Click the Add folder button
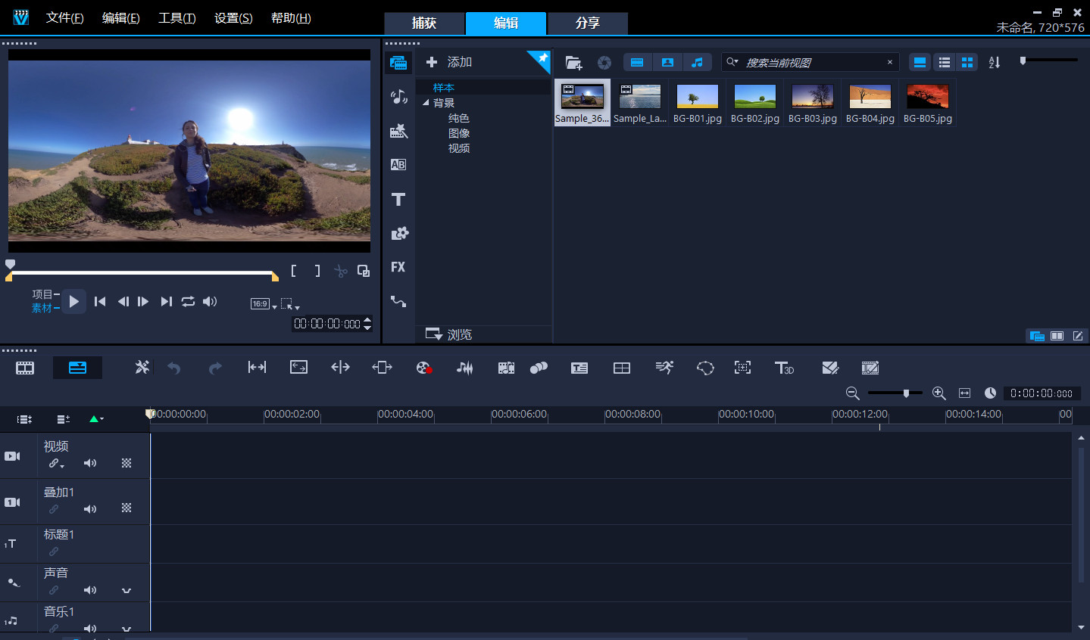The width and height of the screenshot is (1090, 640). pos(450,62)
